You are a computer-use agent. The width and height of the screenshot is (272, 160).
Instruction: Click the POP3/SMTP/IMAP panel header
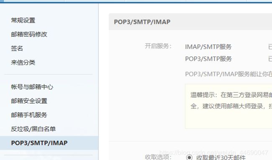click(x=190, y=22)
